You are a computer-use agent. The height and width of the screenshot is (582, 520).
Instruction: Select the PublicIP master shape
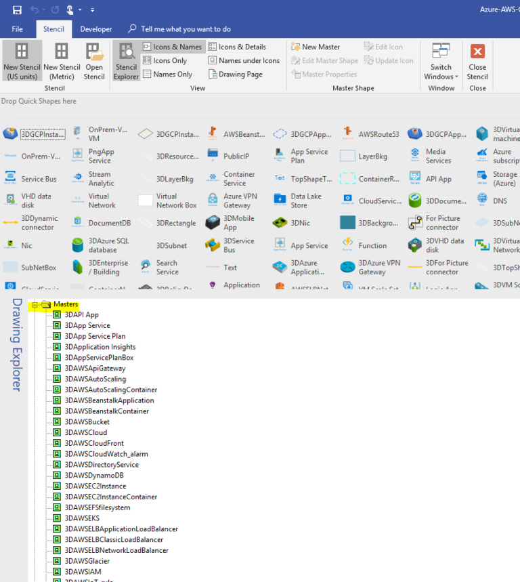click(228, 157)
